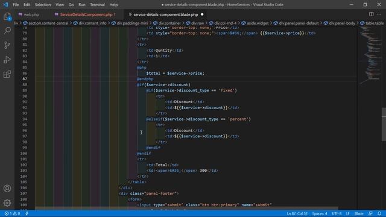Open the File menu
Screen dimensions: 386x217
coord(16,5)
